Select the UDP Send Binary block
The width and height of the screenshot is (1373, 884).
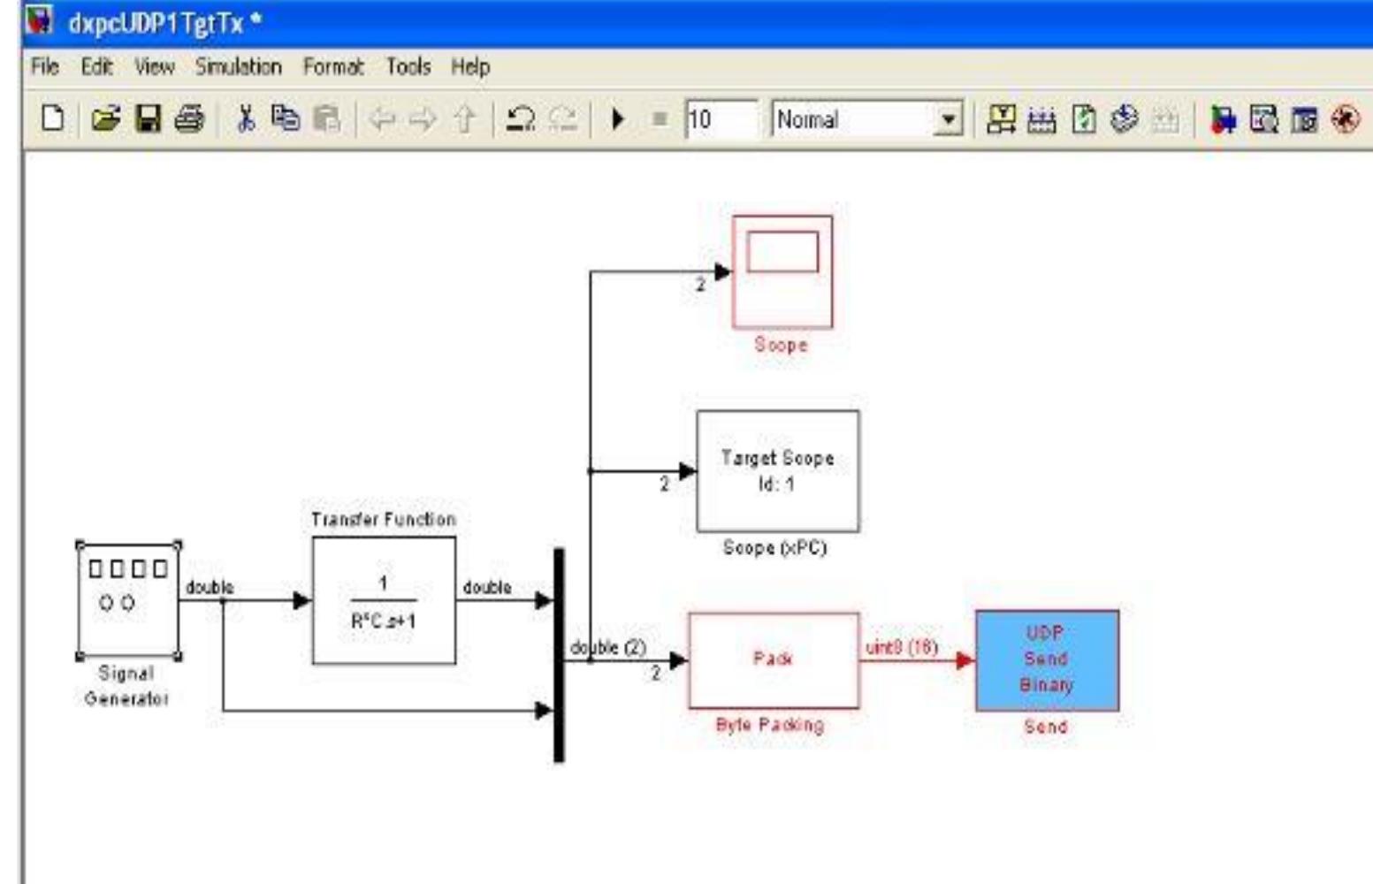point(1046,659)
